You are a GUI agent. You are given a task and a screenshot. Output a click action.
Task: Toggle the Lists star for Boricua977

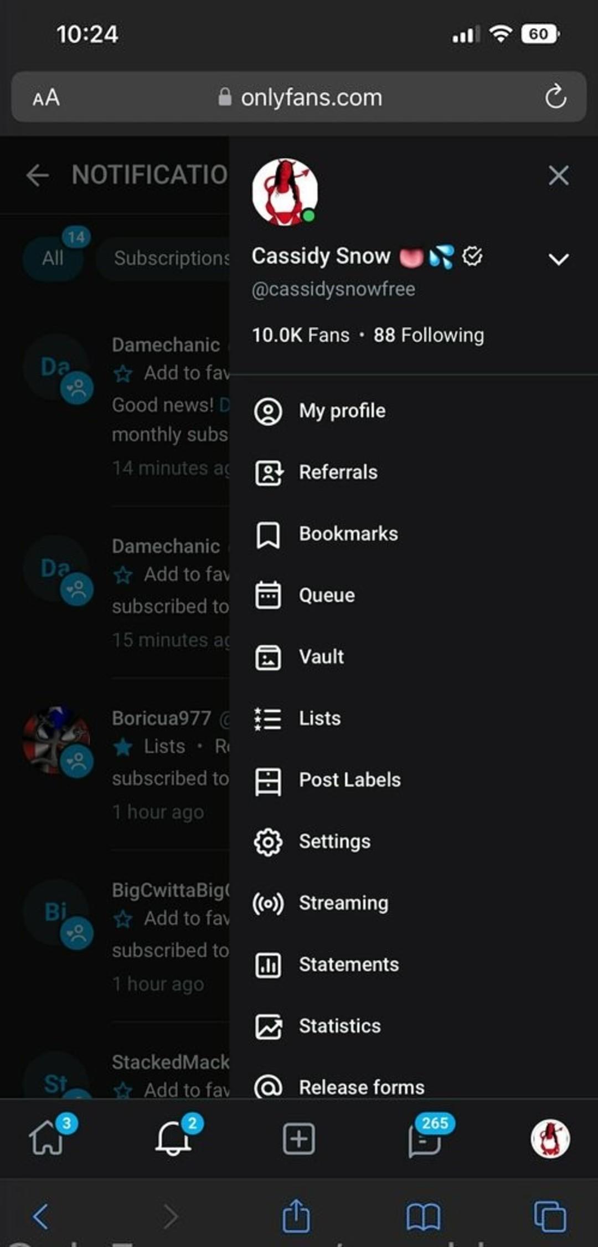pyautogui.click(x=123, y=747)
